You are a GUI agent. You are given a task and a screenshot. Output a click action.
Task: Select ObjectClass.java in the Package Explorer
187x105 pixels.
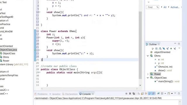[x=8, y=50]
